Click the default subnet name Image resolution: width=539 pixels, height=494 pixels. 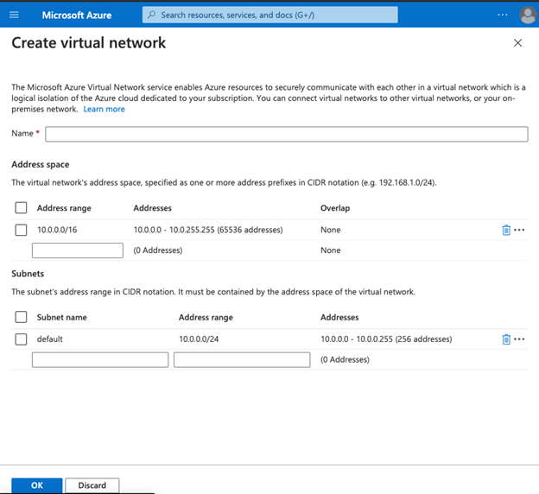(50, 339)
